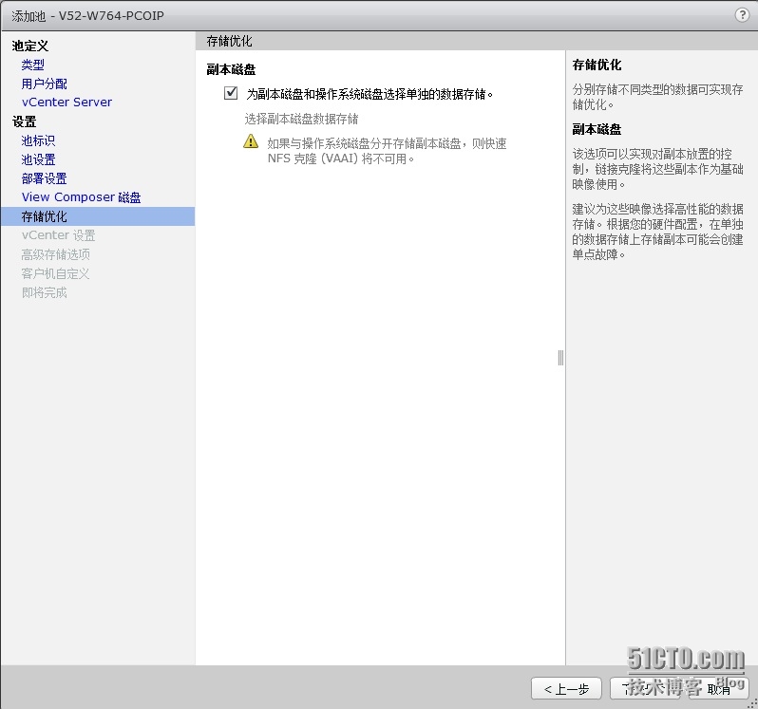Click the resize grip at dialog corner
The width and height of the screenshot is (758, 709).
[x=753, y=704]
